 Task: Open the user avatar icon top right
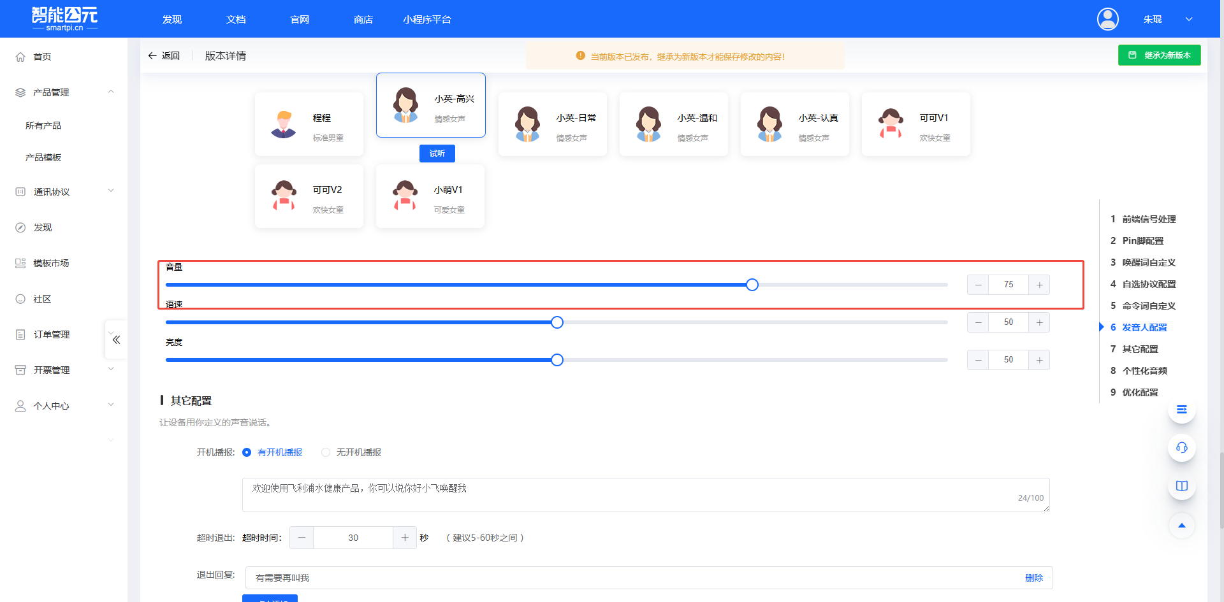pos(1107,19)
